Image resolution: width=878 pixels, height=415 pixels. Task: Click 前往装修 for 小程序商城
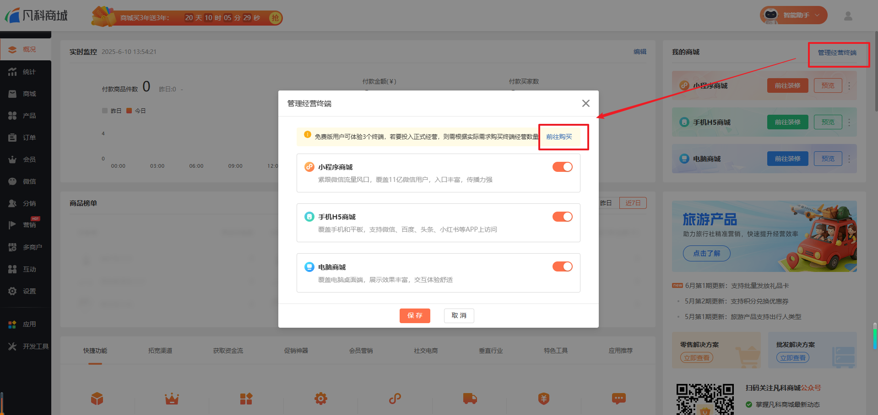pos(788,85)
